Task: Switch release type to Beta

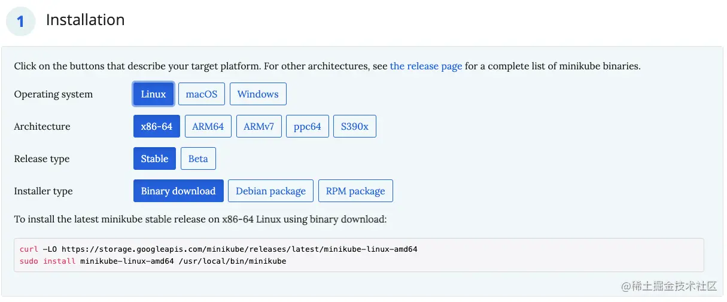Action: coord(198,158)
